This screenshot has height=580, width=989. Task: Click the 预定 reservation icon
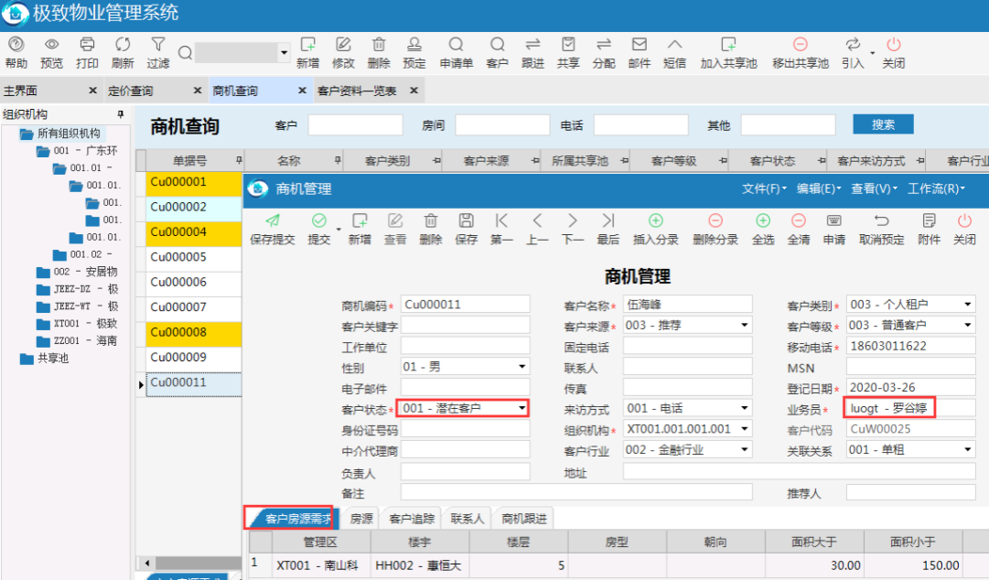coord(414,44)
